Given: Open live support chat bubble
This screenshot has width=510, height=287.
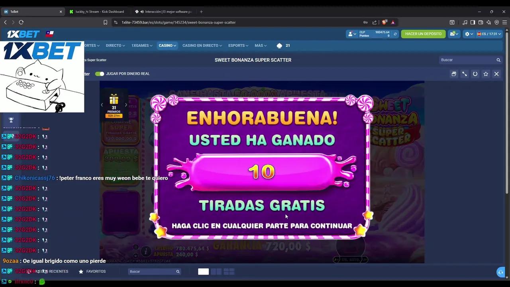Looking at the screenshot, I should pyautogui.click(x=501, y=272).
